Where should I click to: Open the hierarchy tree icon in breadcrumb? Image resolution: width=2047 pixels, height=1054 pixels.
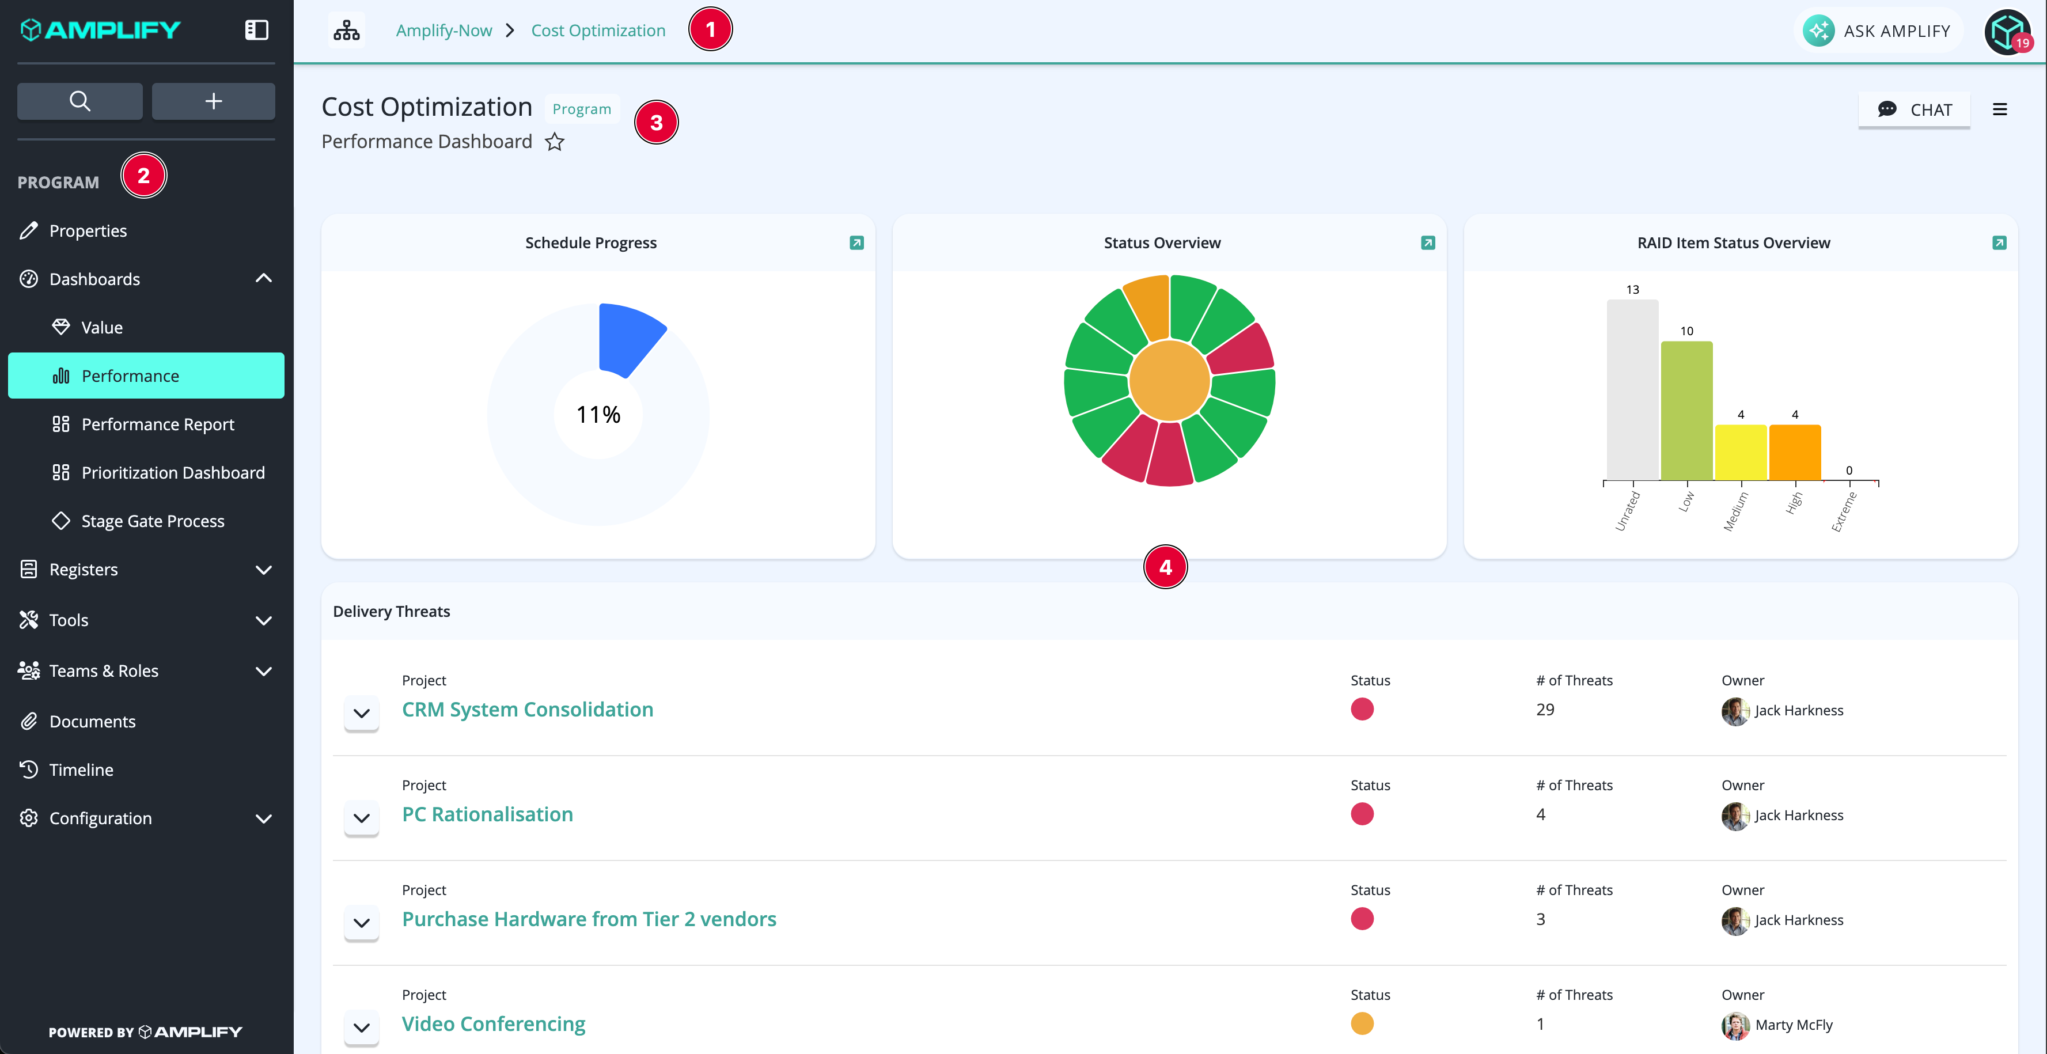point(347,30)
